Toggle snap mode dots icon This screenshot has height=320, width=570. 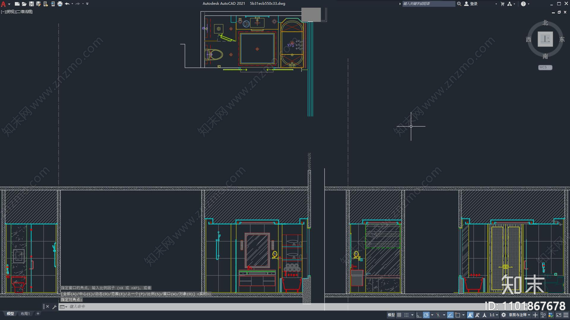[x=406, y=315]
